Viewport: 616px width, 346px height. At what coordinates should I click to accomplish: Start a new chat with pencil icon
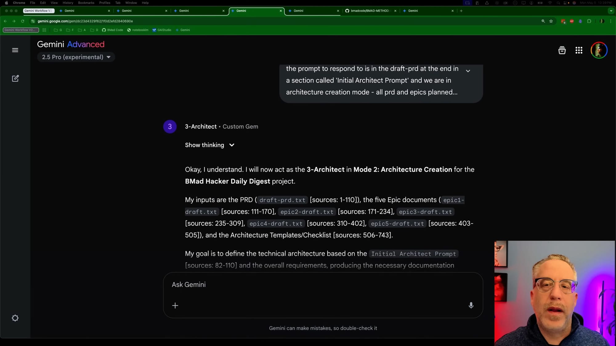[15, 78]
